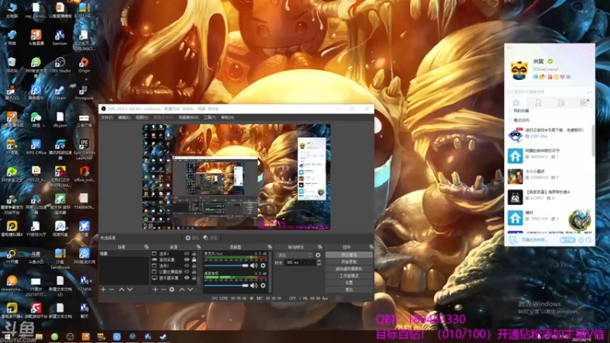
Task: Toggle visibility of 显示器采集 source
Action: point(187,278)
